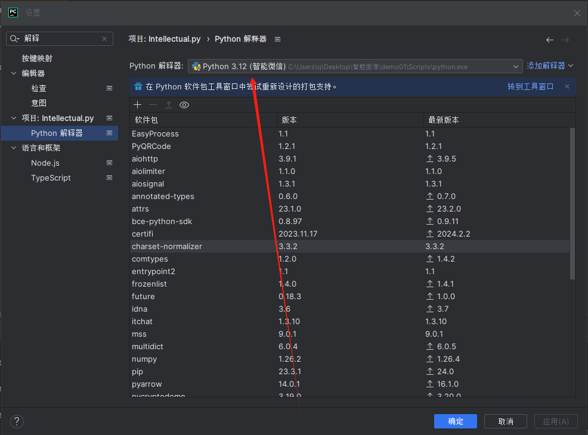Sort by 软件包 column header
Screen dimensions: 588x435
point(203,120)
